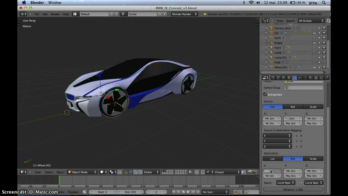Viewport: 348px width, 196px height.
Task: Open the Closest snap target dropdown
Action: [x=227, y=172]
